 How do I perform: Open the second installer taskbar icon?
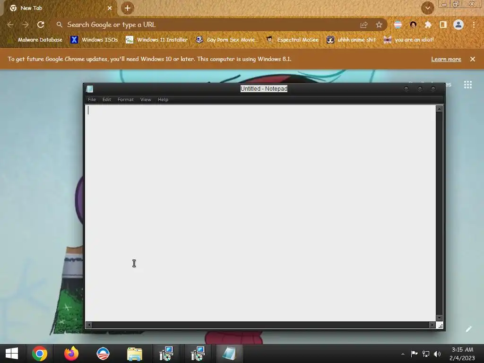tap(198, 354)
